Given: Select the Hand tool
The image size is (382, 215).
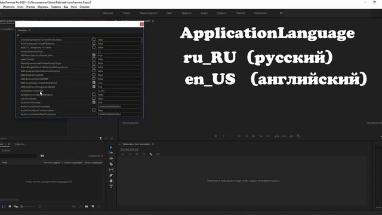Looking at the screenshot, I should coord(111,181).
